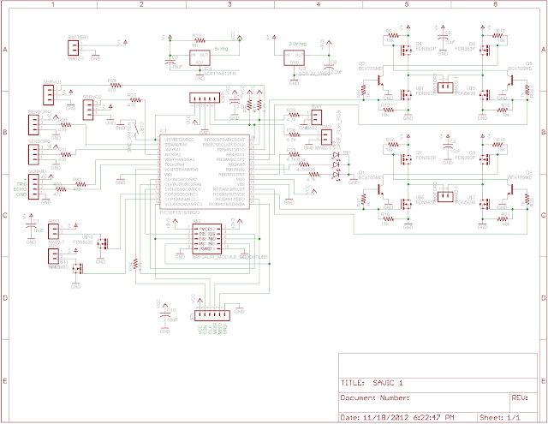The width and height of the screenshot is (548, 424).
Task: Select the Q2 BCX70SMD transistor symbol
Action: [x=380, y=80]
